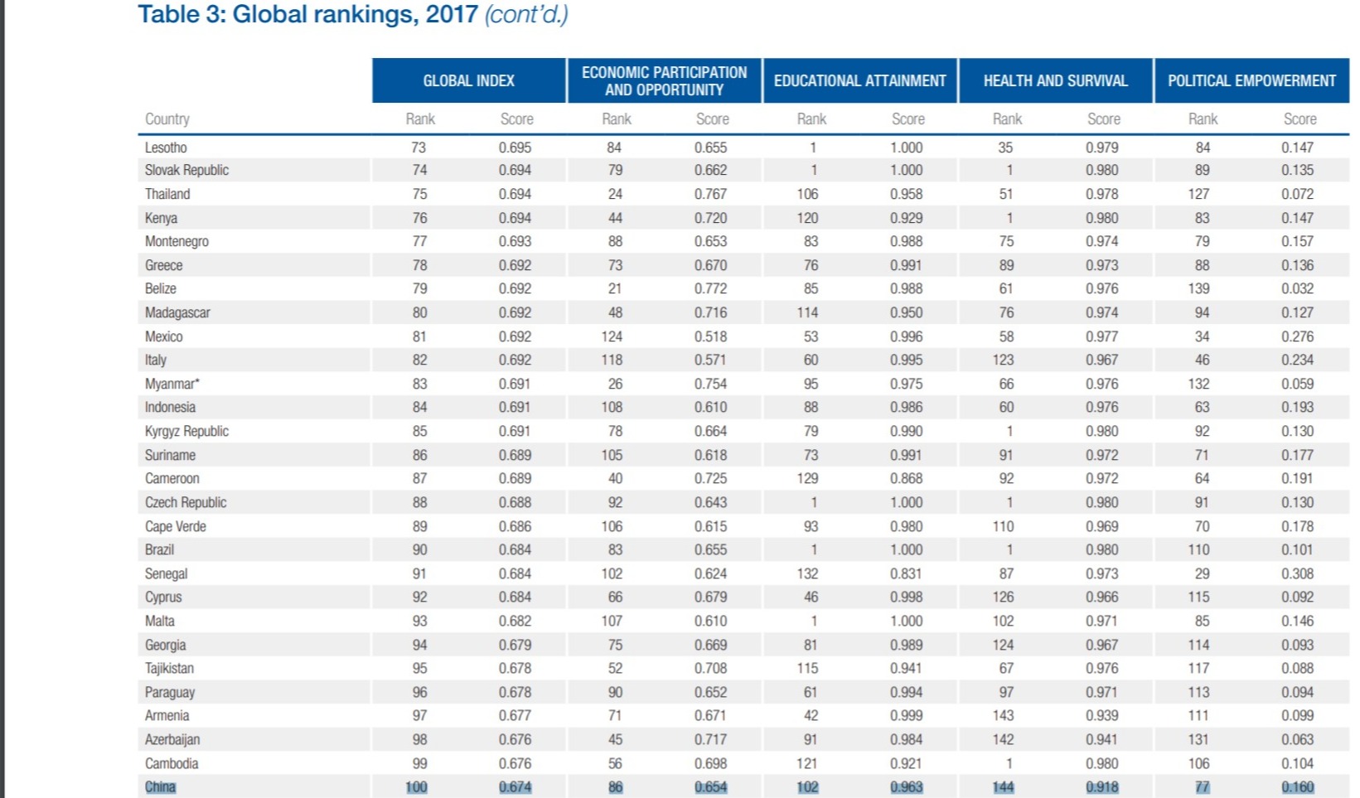This screenshot has width=1360, height=798.
Task: Click China's health score 0.918
Action: click(x=1102, y=786)
